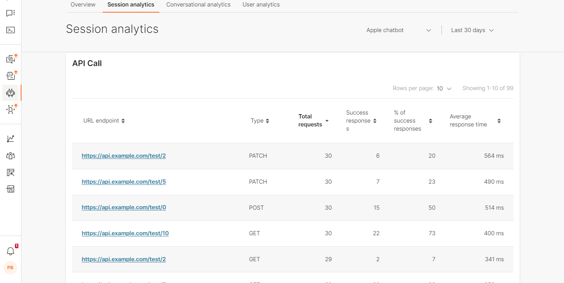Open the terminal console icon in sidebar
The image size is (564, 283).
pyautogui.click(x=10, y=30)
